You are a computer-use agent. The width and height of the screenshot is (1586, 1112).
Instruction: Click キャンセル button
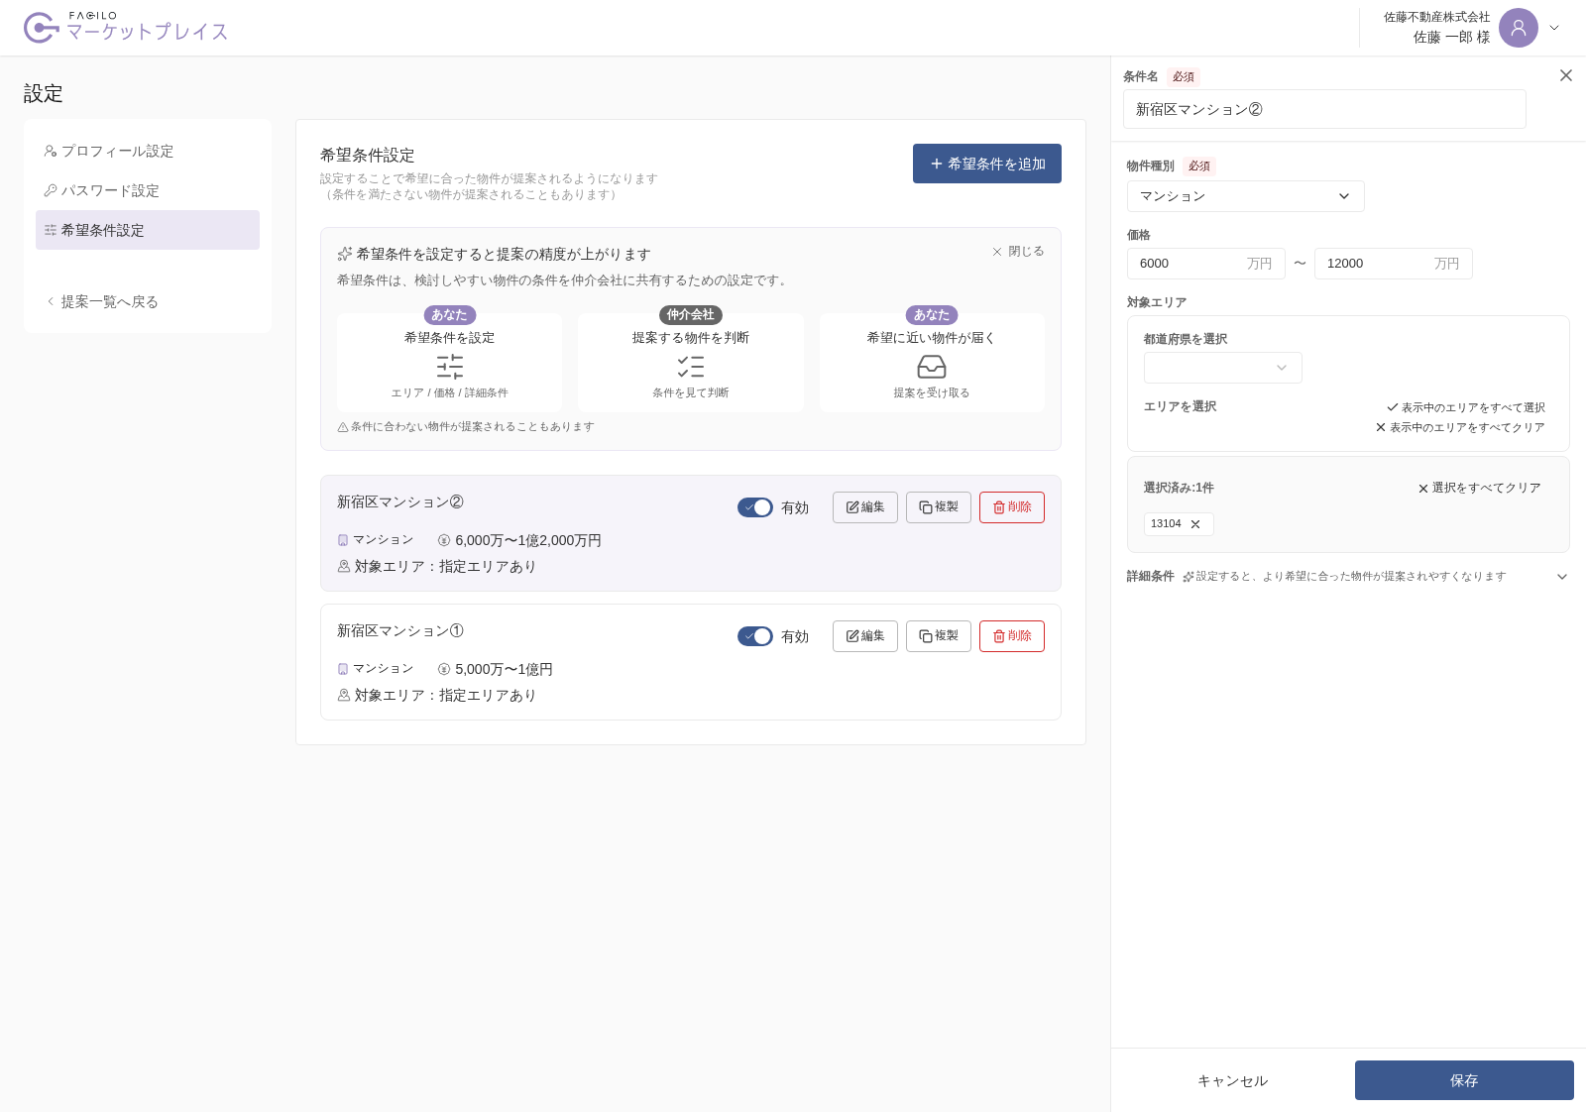1233,1080
